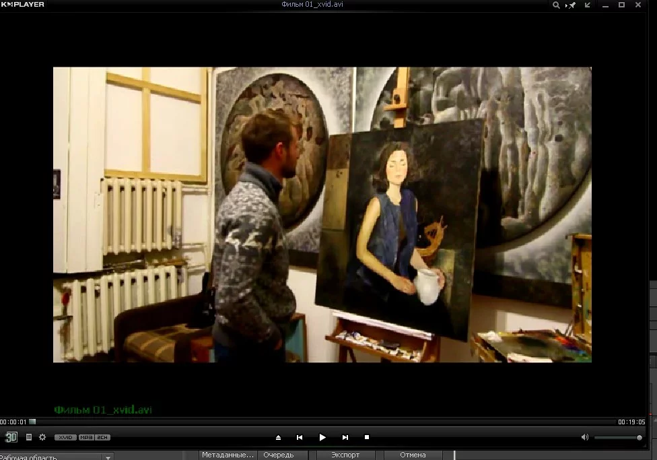The height and width of the screenshot is (460, 657).
Task: Open the search magnifier icon in title bar
Action: [x=556, y=5]
